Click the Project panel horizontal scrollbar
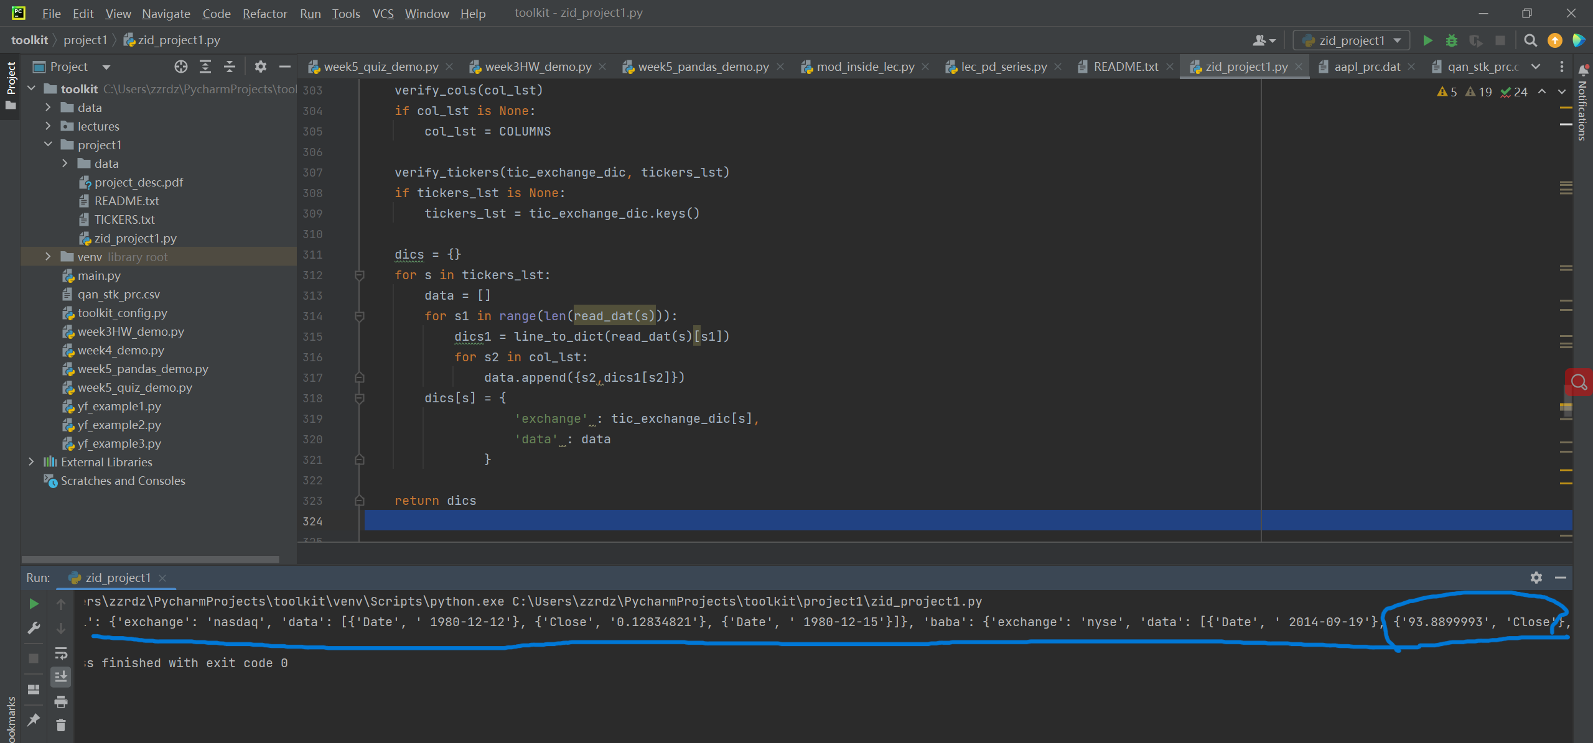The image size is (1593, 743). (x=150, y=559)
